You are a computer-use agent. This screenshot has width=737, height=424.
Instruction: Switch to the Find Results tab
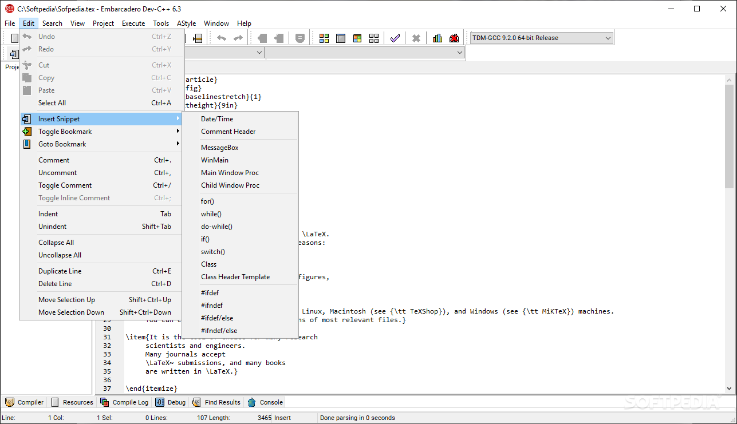[x=216, y=402]
